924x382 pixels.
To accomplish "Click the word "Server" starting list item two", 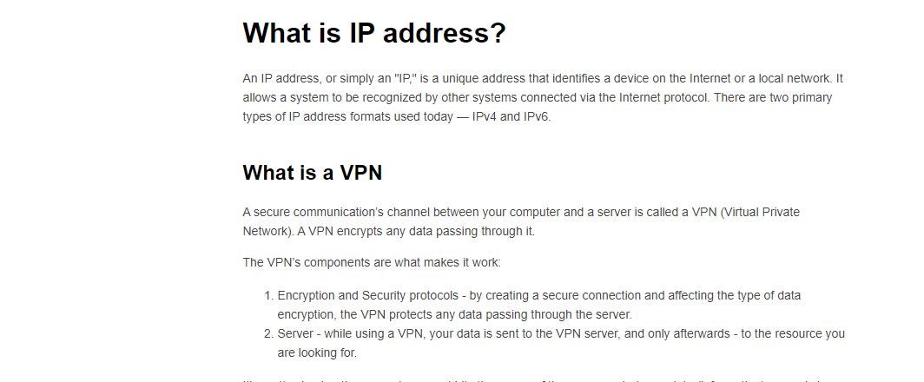I will pyautogui.click(x=295, y=333).
